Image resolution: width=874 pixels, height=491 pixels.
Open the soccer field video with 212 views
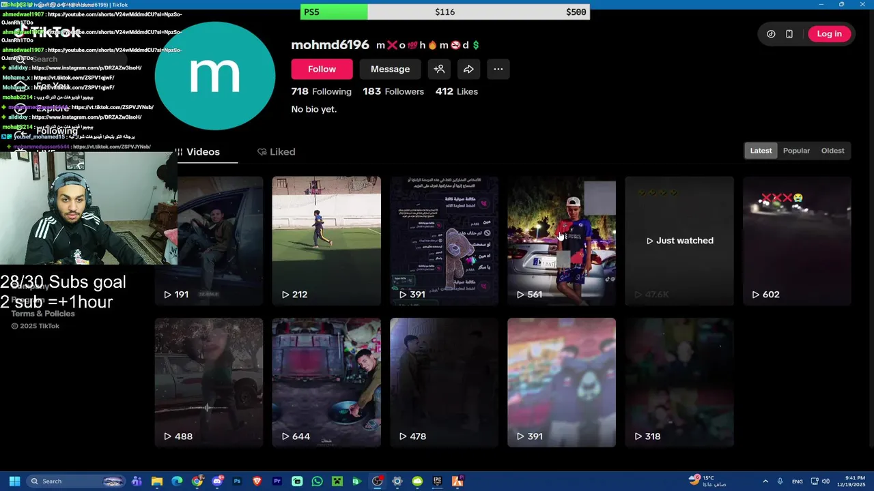pyautogui.click(x=326, y=241)
